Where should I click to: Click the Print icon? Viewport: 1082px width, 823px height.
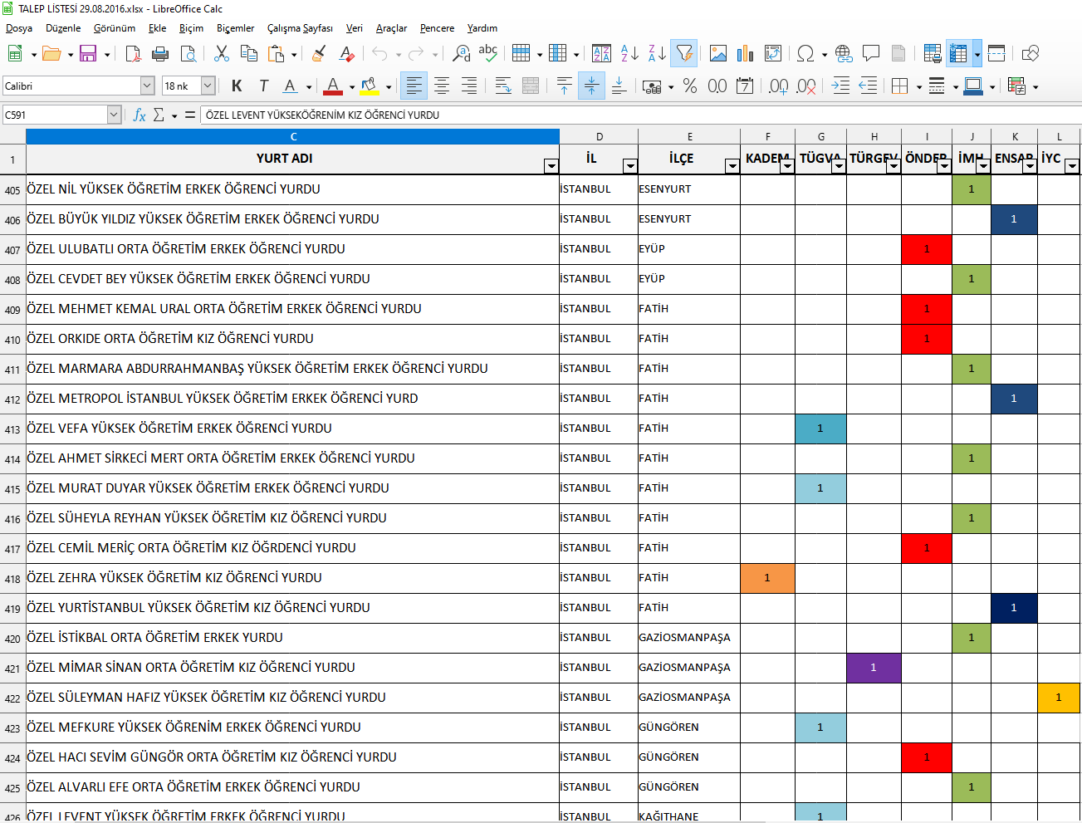(160, 54)
